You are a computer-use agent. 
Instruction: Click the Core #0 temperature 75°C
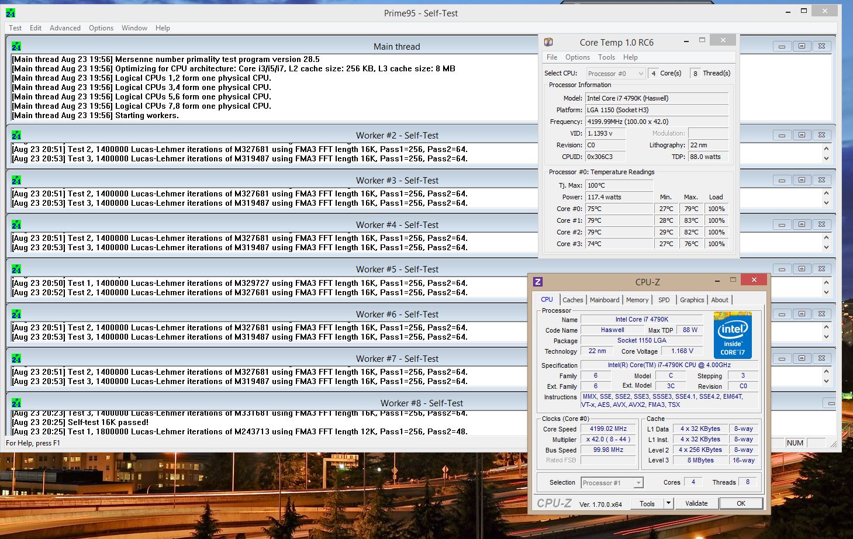click(619, 209)
